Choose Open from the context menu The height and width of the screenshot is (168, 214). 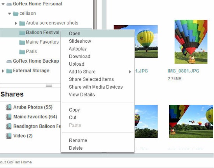(98, 33)
